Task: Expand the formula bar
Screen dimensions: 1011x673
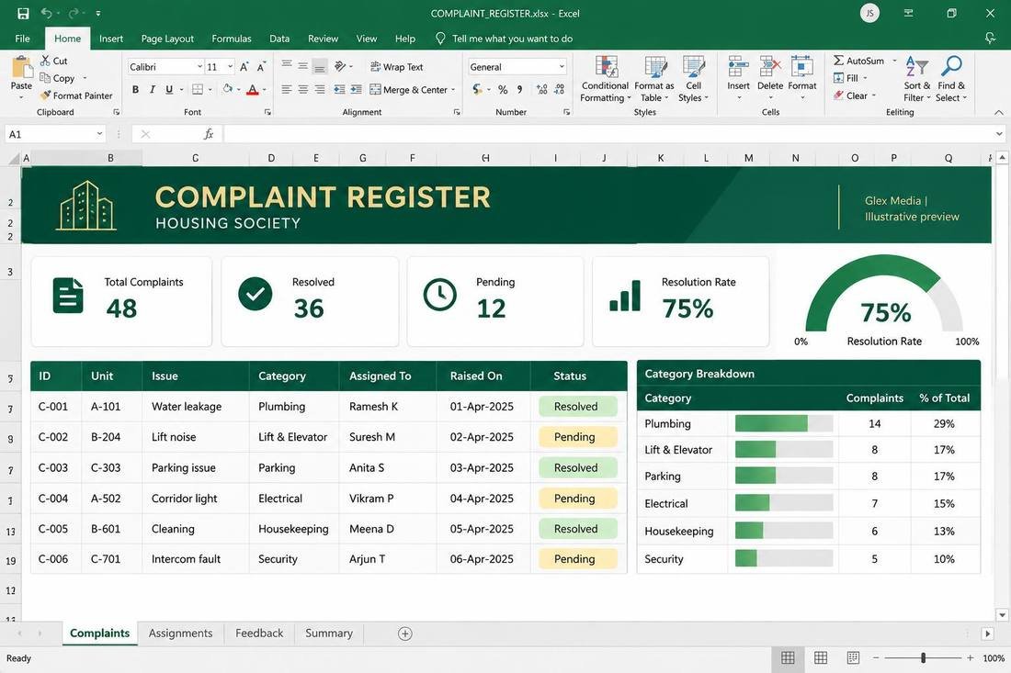Action: click(999, 134)
